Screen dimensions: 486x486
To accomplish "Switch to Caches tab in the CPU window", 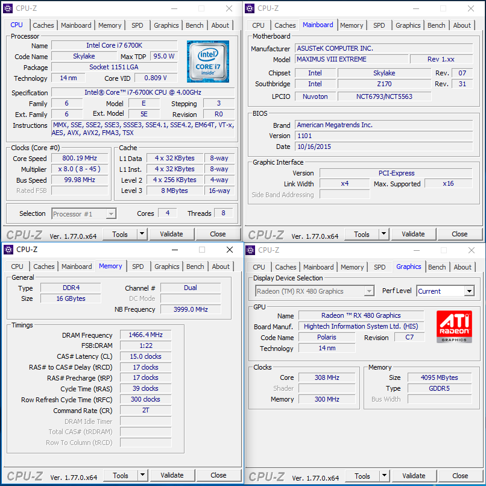I will click(x=43, y=25).
